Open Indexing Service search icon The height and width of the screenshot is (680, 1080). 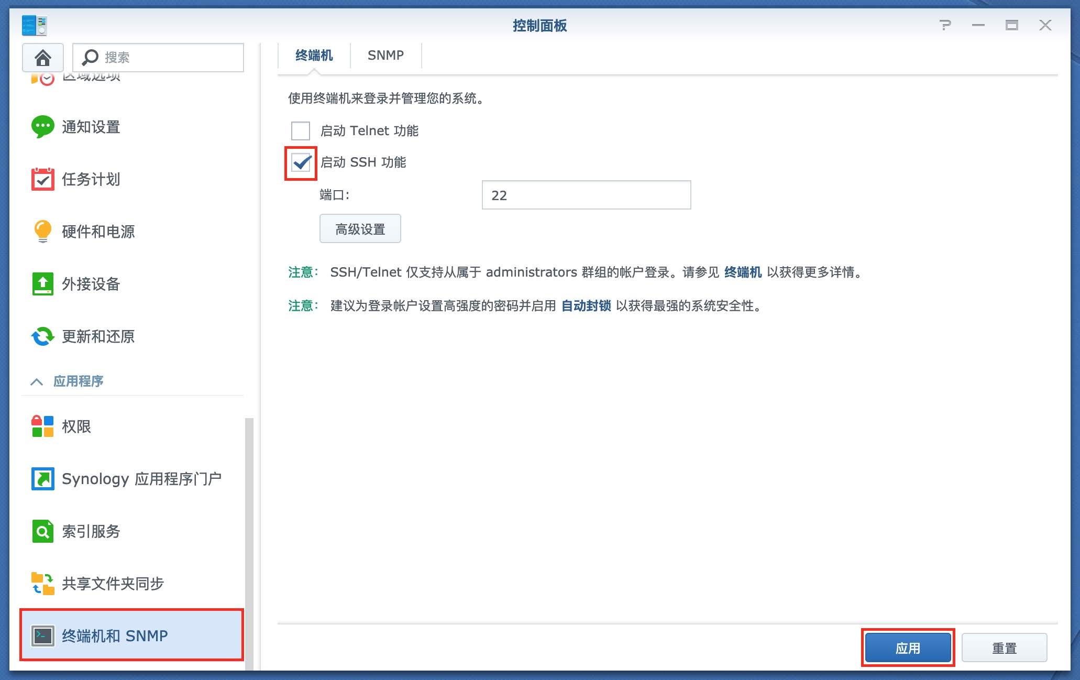click(42, 531)
